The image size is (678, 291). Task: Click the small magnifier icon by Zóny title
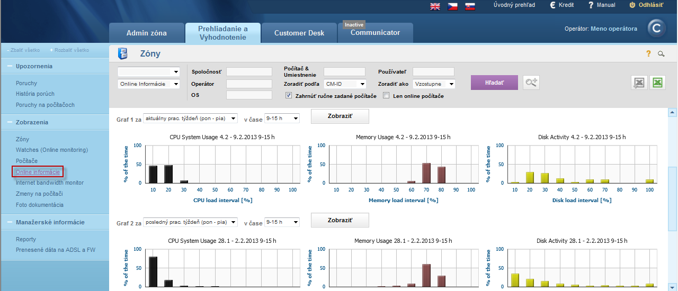pyautogui.click(x=661, y=53)
